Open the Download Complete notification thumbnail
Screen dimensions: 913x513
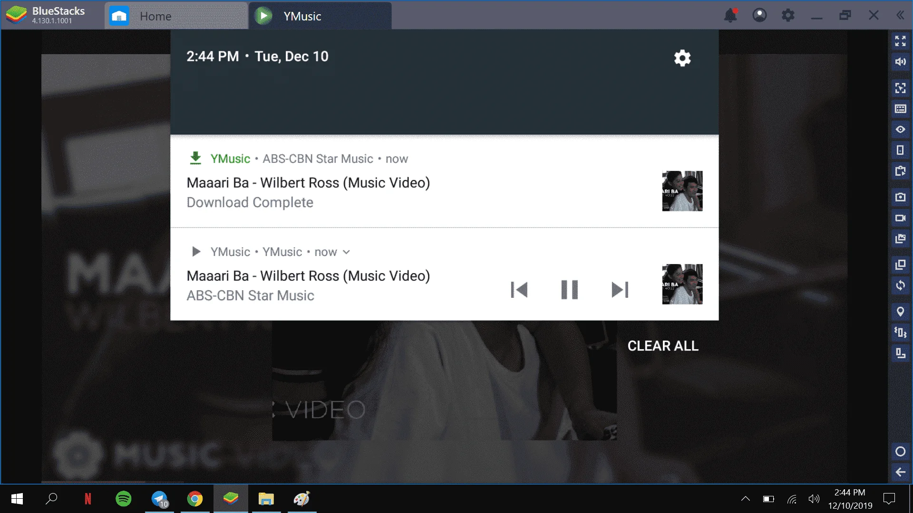point(682,191)
